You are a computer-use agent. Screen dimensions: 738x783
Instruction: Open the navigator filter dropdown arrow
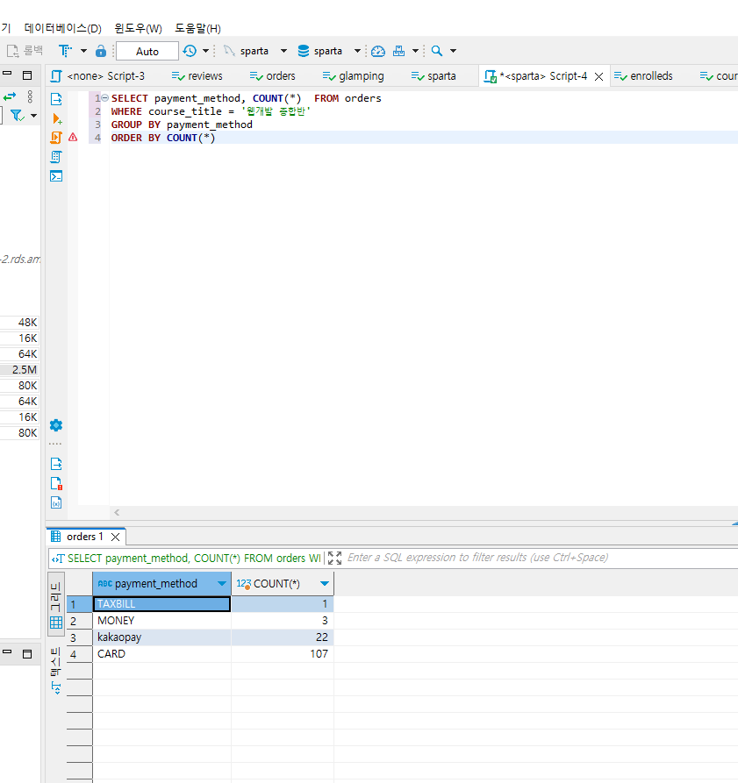coord(33,116)
